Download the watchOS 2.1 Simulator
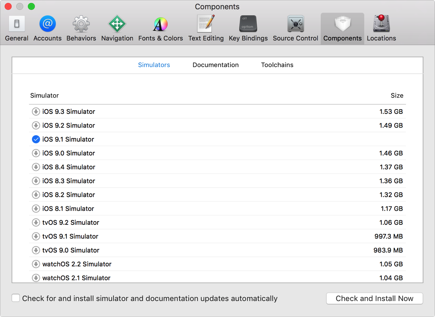The image size is (435, 317). pos(36,278)
